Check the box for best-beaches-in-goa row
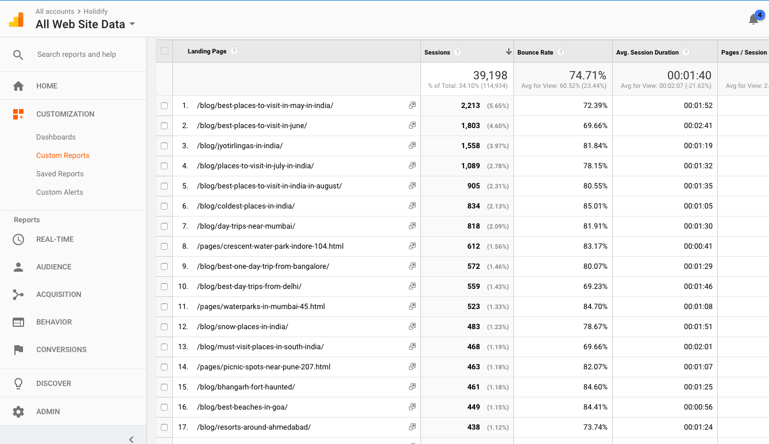769x444 pixels. pyautogui.click(x=164, y=407)
